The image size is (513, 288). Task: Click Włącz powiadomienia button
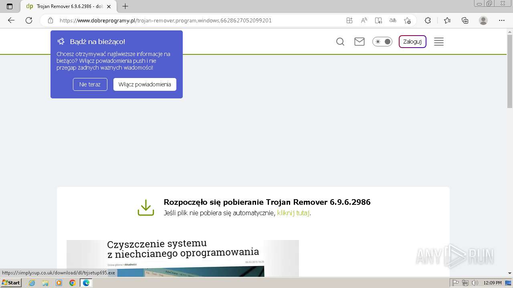coord(145,84)
